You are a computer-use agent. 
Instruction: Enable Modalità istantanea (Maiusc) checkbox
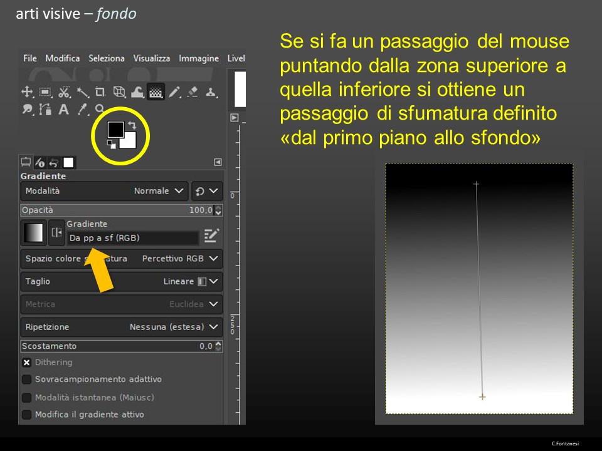tap(26, 398)
